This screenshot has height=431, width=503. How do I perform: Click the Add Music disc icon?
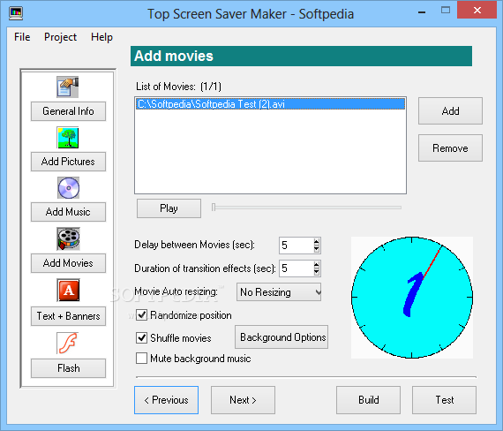point(68,188)
